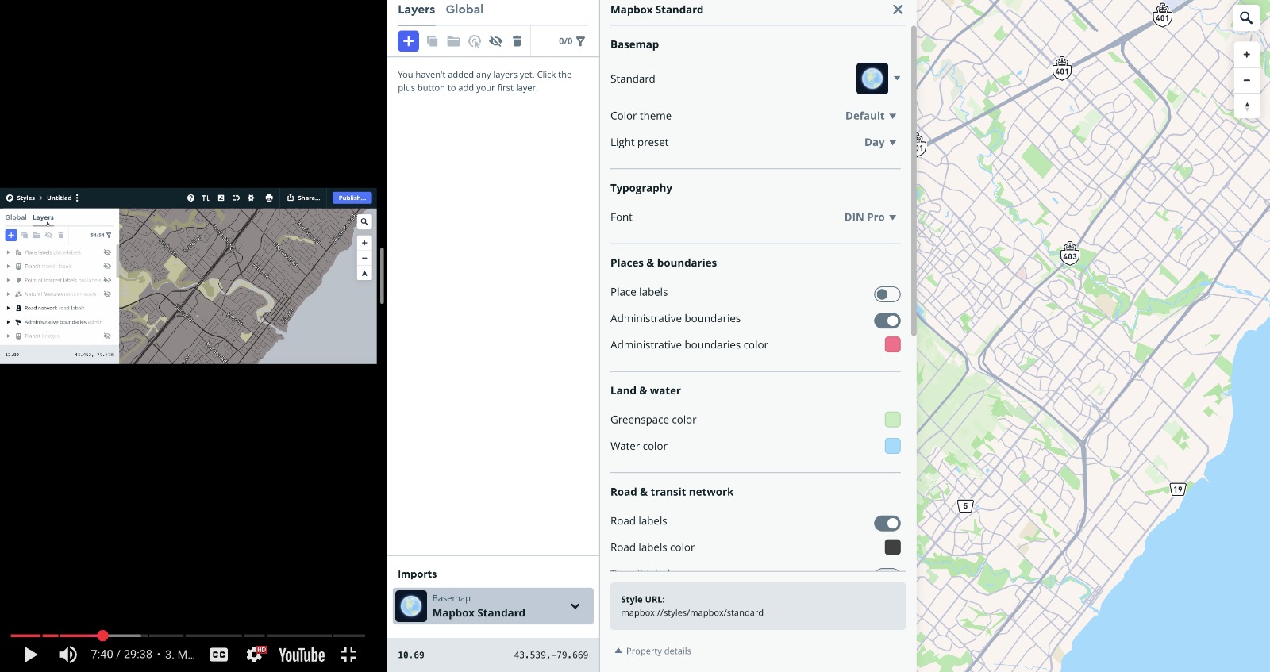Disable the Road labels toggle

tap(887, 524)
